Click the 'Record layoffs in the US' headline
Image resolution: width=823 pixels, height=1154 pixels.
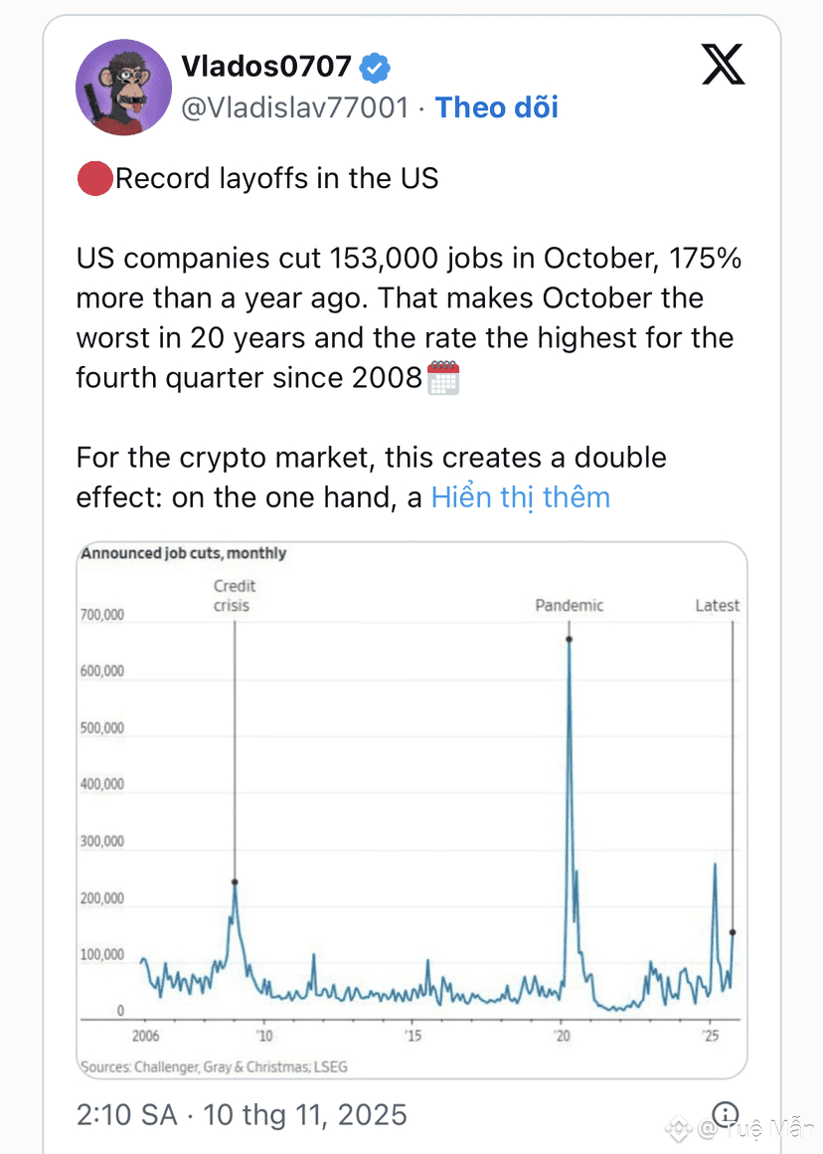point(277,179)
